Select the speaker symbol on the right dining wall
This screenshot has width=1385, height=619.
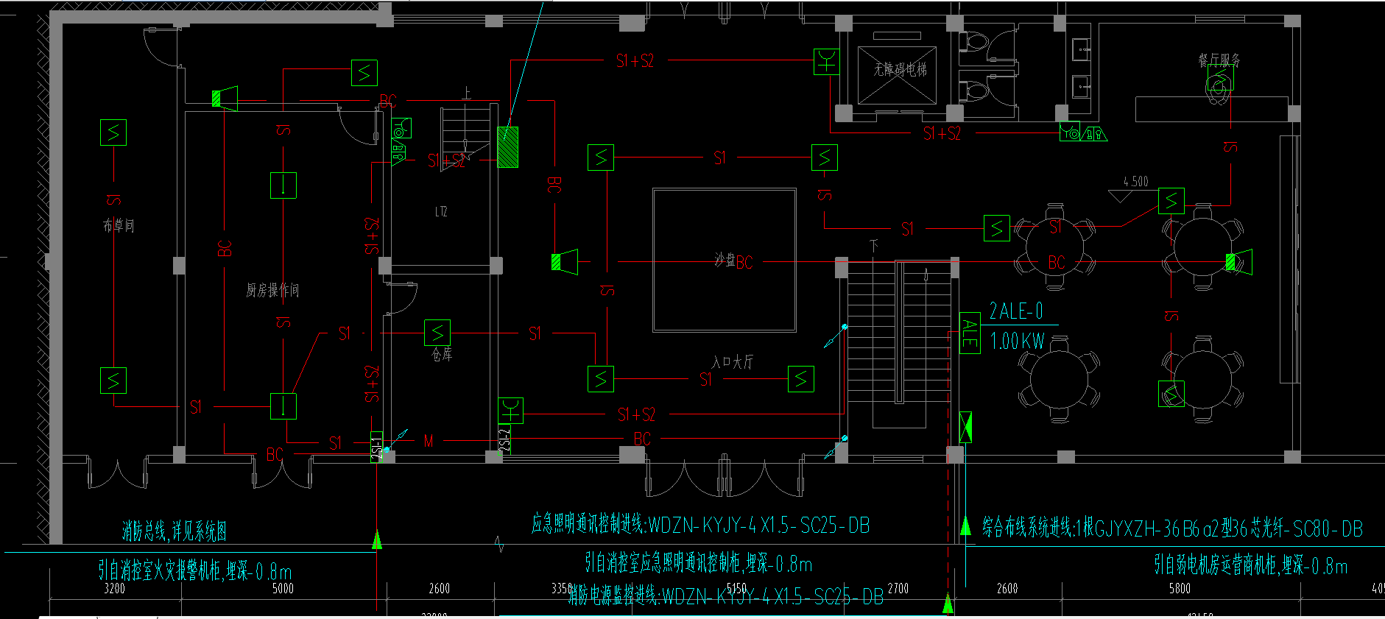coord(1239,261)
